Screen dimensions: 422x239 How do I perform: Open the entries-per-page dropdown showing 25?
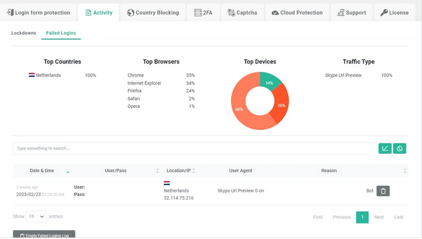tap(36, 216)
